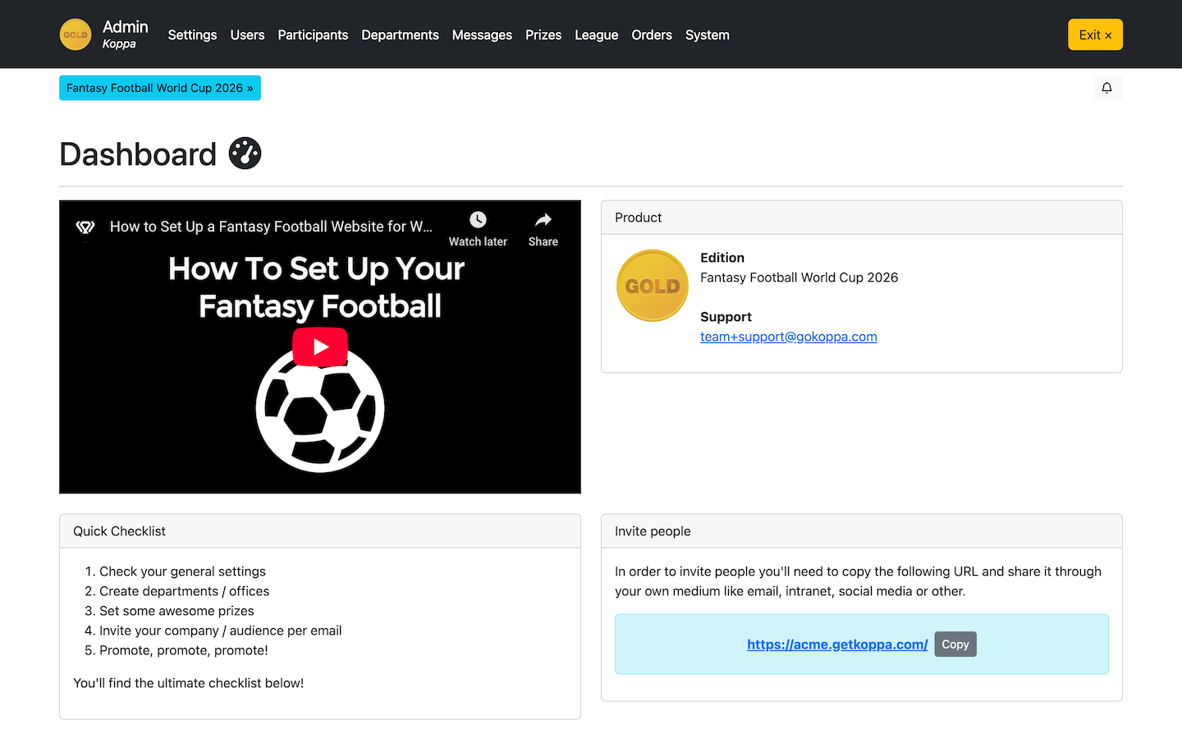The width and height of the screenshot is (1182, 739).
Task: Click the GOLD medallion in the Product panel
Action: click(652, 285)
